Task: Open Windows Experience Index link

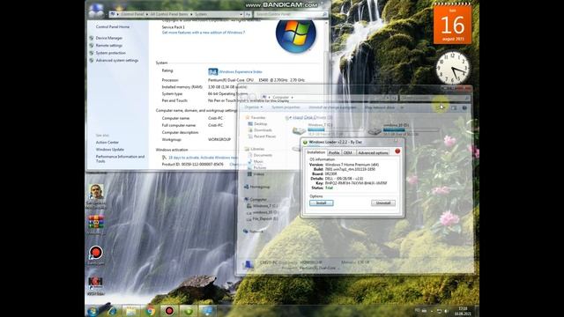Action: click(241, 72)
